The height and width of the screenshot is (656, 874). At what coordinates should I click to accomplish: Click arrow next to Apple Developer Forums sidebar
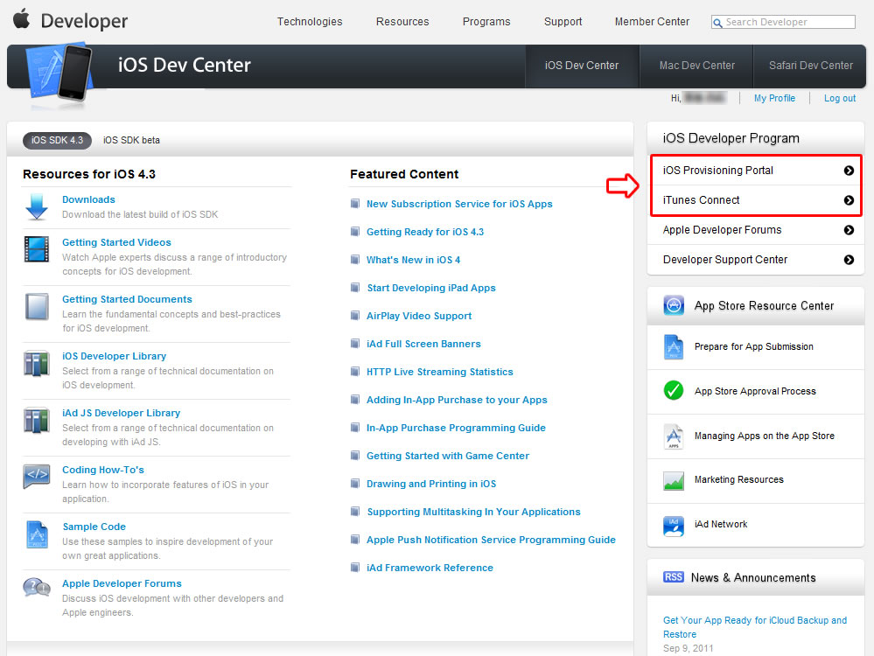click(x=849, y=230)
